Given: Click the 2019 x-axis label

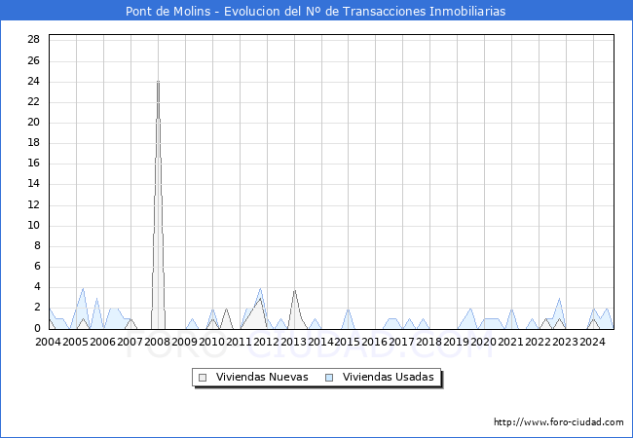Looking at the screenshot, I should [x=456, y=342].
